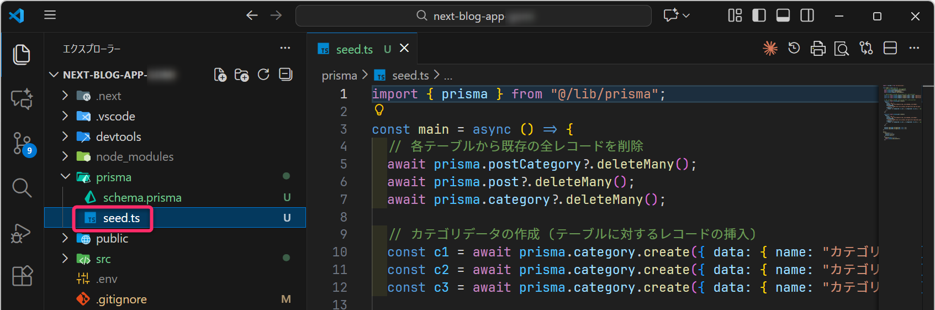The height and width of the screenshot is (310, 935).
Task: Select the seed.ts editor tab
Action: [354, 49]
